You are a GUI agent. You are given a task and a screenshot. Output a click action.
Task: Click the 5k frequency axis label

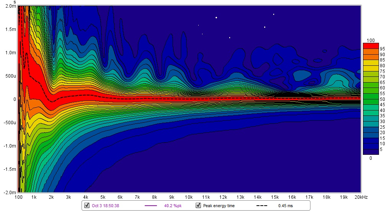(103, 197)
